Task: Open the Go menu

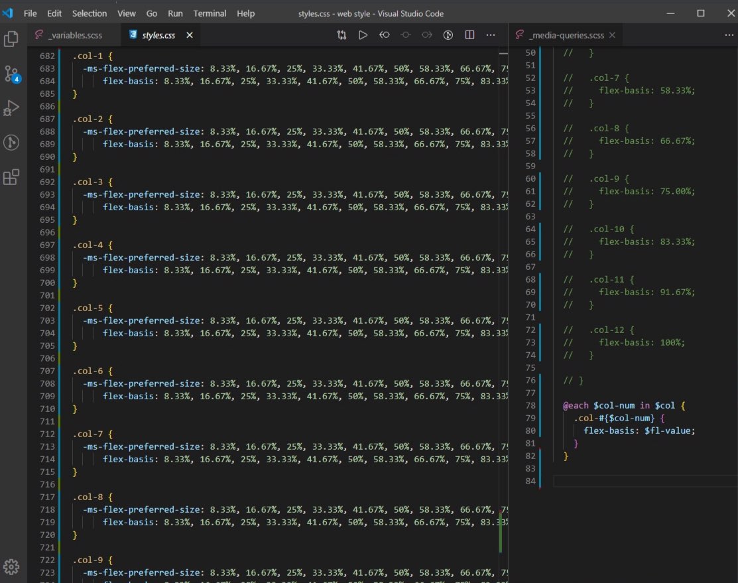Action: point(152,14)
